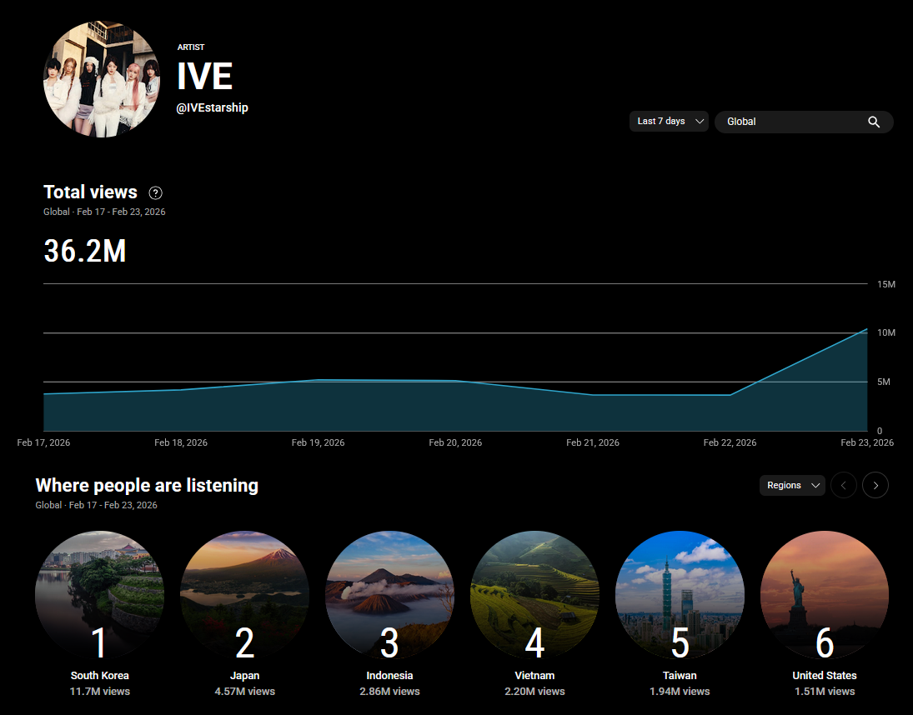Click the 2.86M views text
The image size is (913, 715).
[x=389, y=691]
